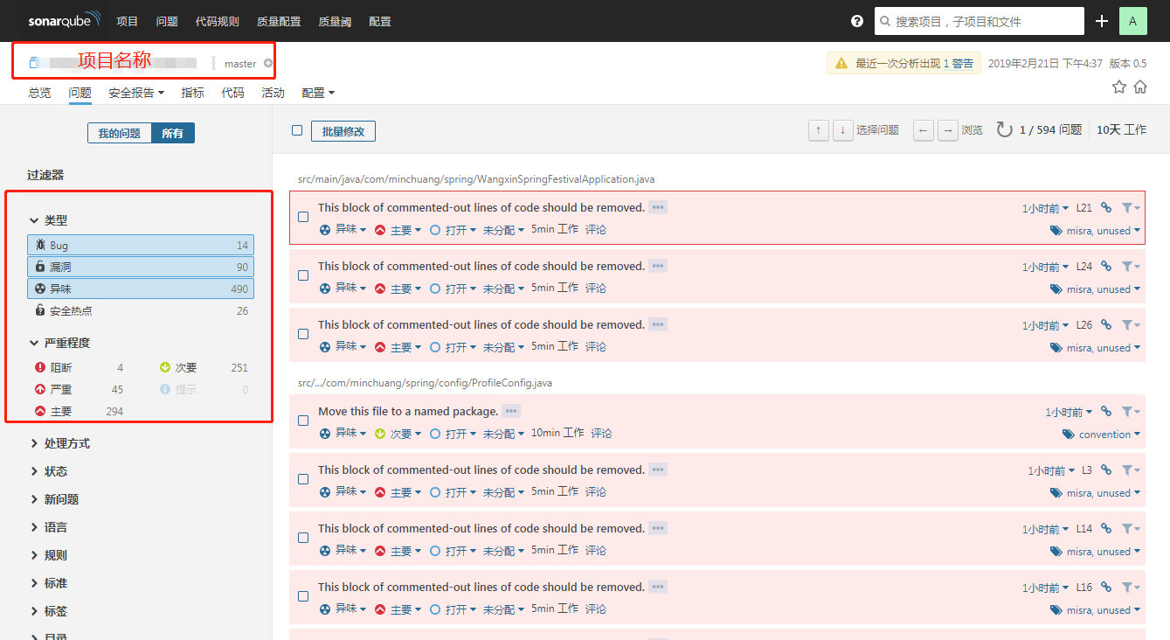The image size is (1170, 640).
Task: Click the down arrow to select next issue
Action: (x=841, y=129)
